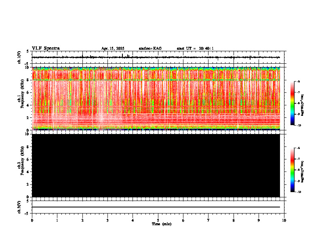Click the ch.1 colorful spectrogram plot
Screen dimensions: 320x247
pyautogui.click(x=156, y=98)
